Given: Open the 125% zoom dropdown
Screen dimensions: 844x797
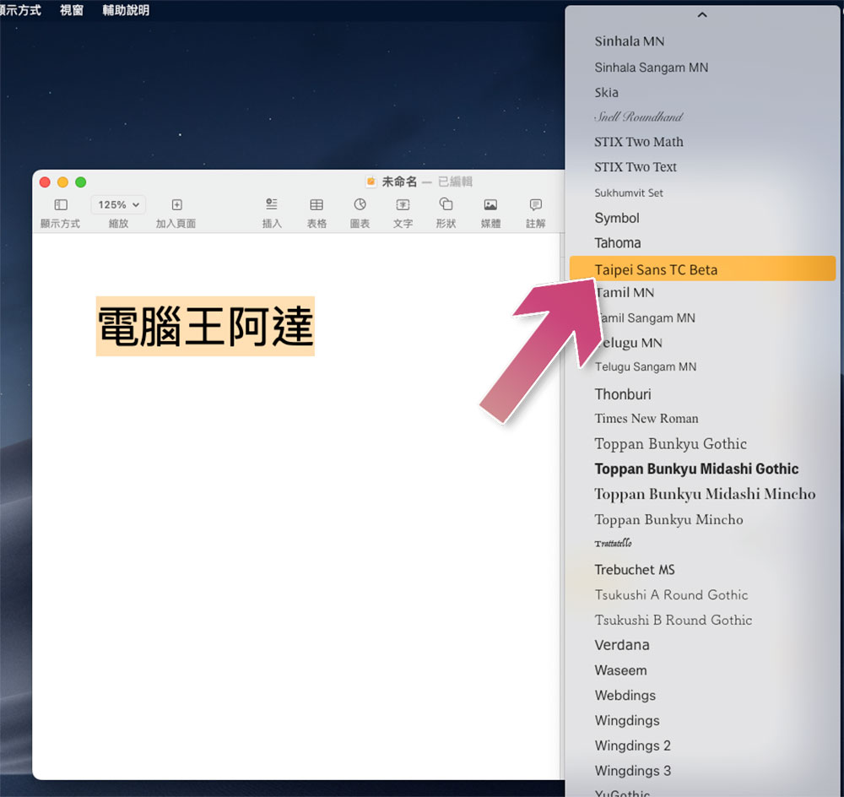Looking at the screenshot, I should tap(118, 204).
